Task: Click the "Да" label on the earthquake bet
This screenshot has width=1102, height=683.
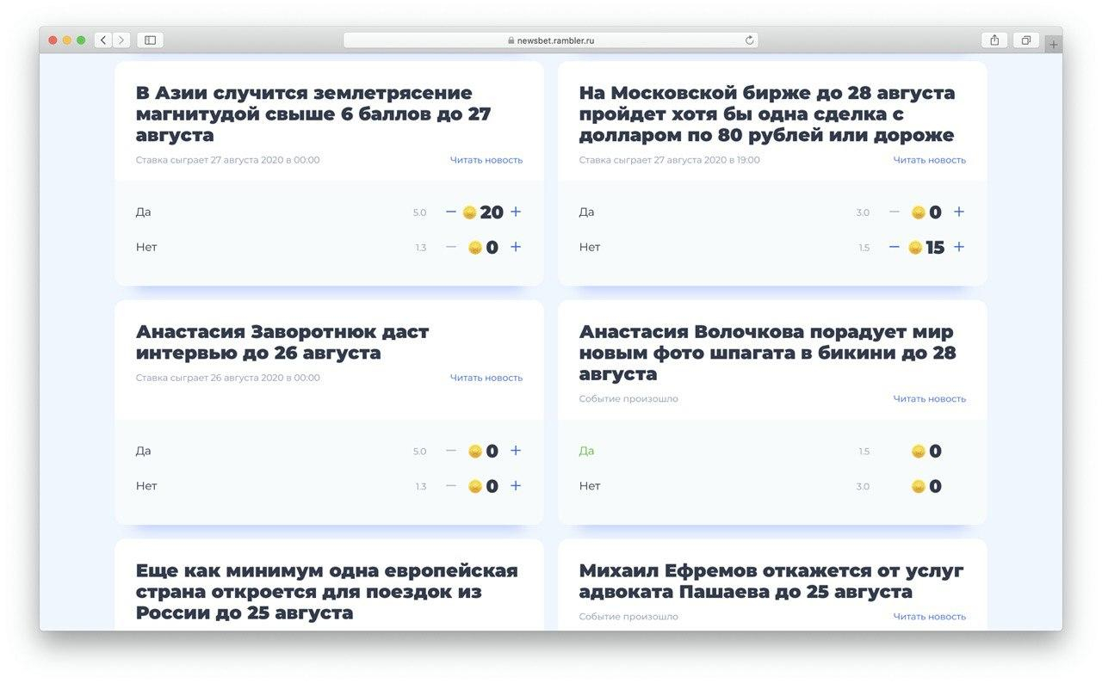Action: click(x=144, y=212)
